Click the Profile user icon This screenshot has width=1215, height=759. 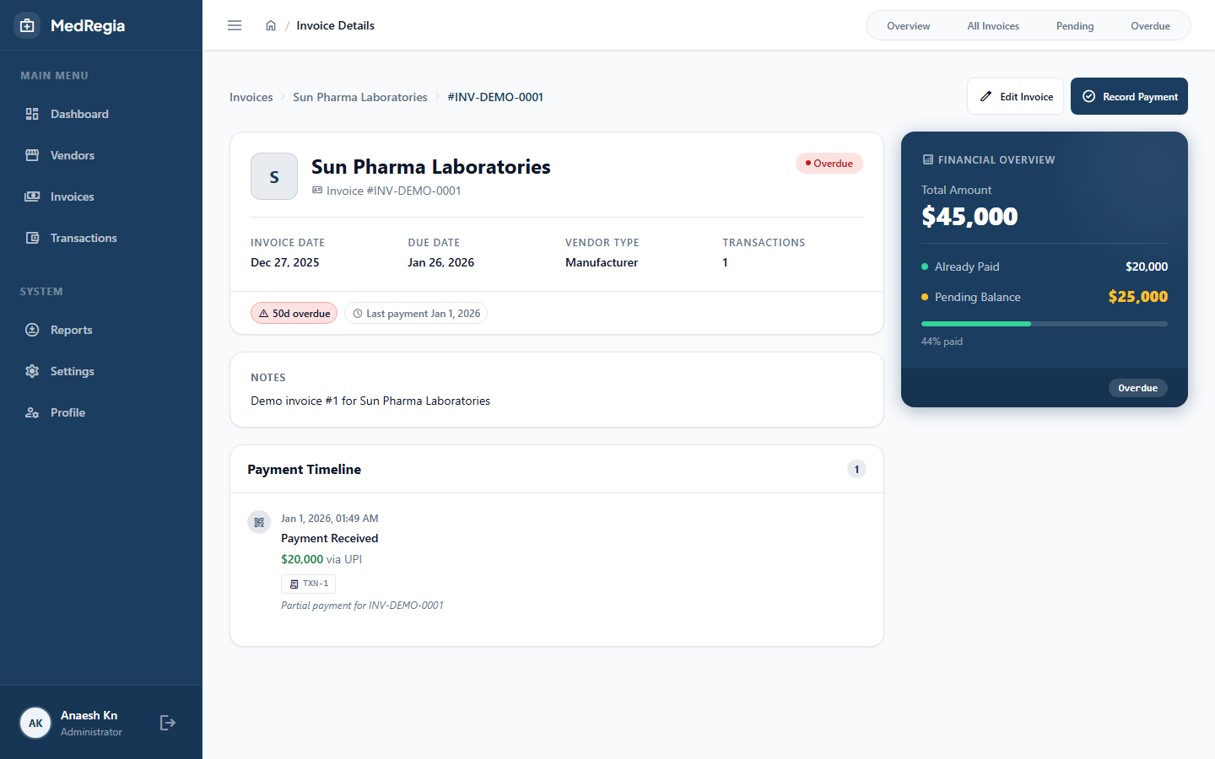point(32,412)
